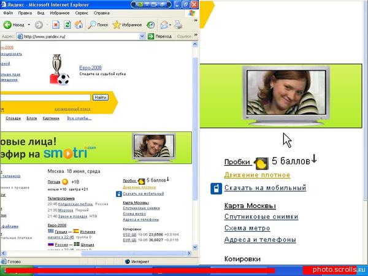
Task: Click the USD ЦБ quote link
Action: (129, 234)
